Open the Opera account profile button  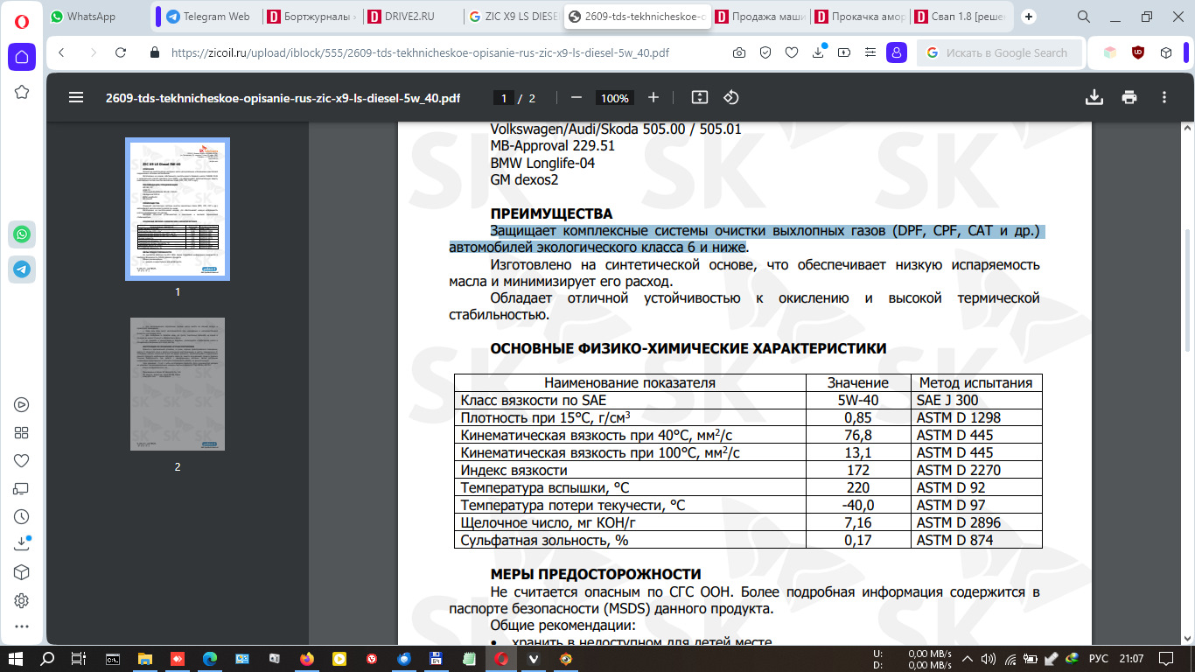coord(896,52)
